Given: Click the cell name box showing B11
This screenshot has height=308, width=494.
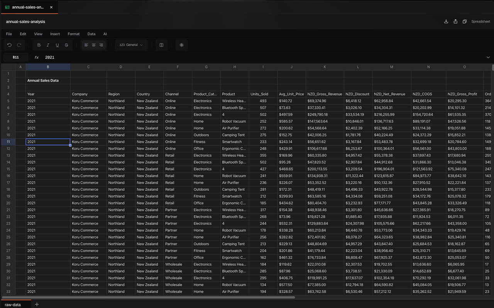Looking at the screenshot, I should pyautogui.click(x=16, y=57).
